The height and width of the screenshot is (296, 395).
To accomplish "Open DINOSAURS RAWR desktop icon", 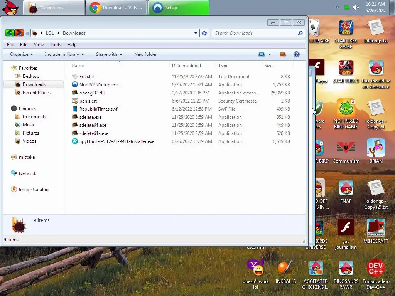I will (346, 268).
